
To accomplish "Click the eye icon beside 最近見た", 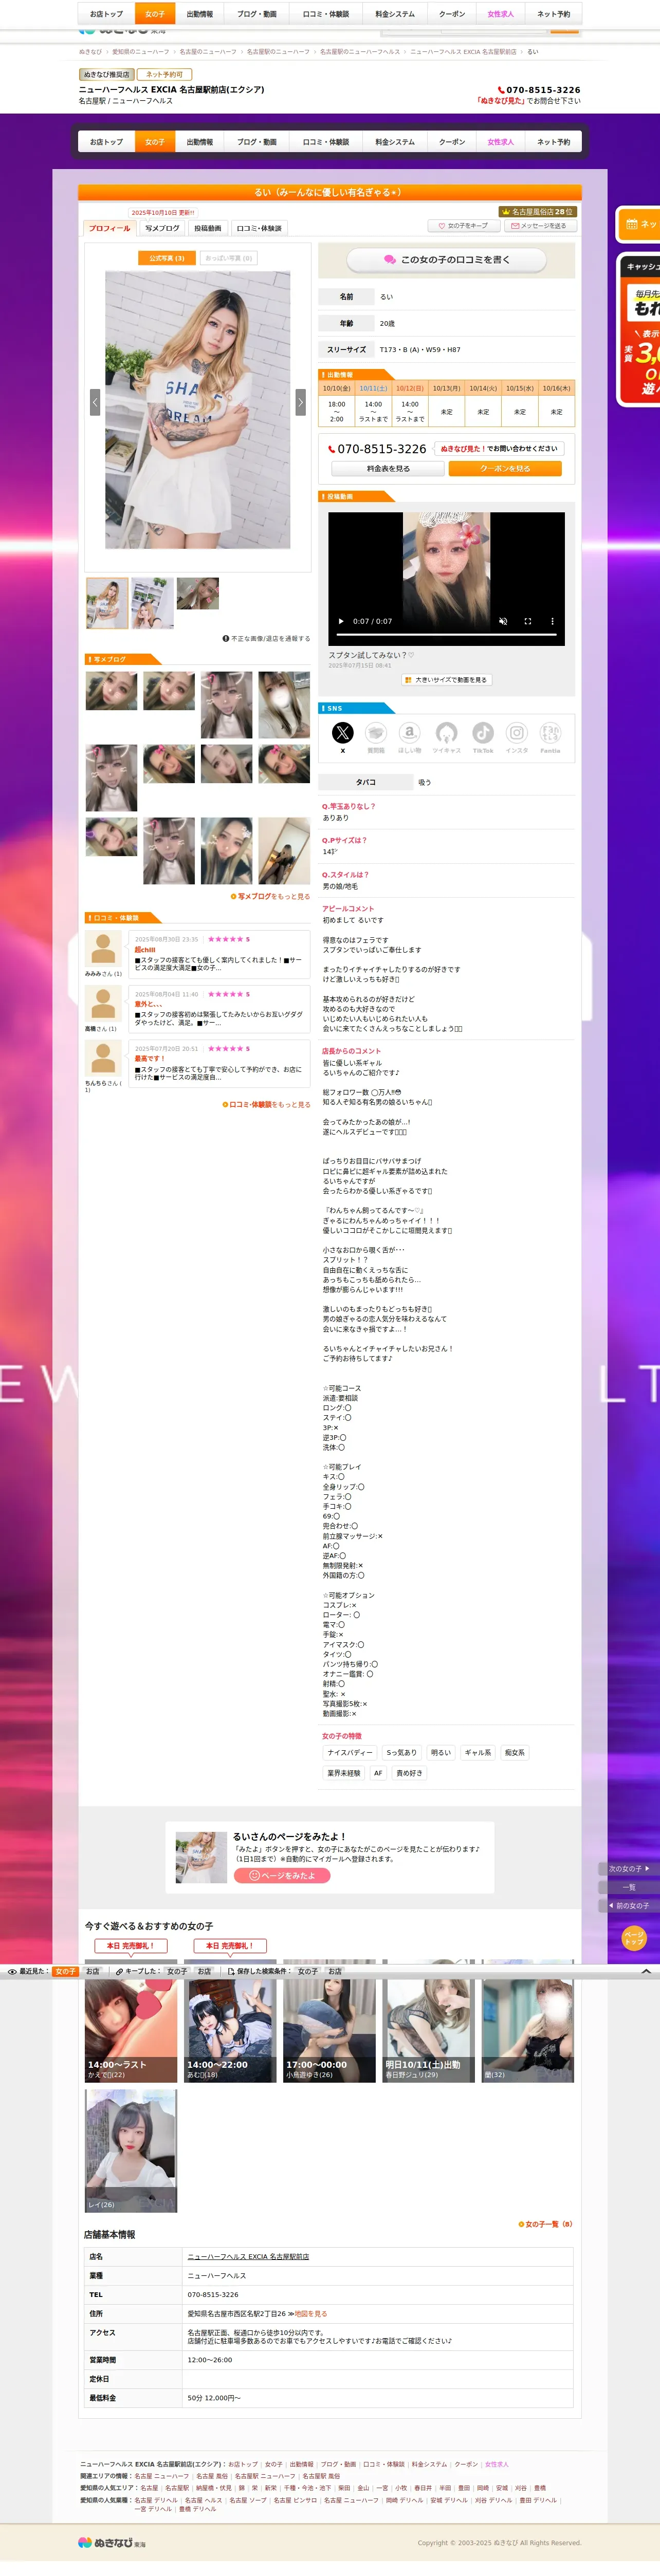I will coord(12,1972).
